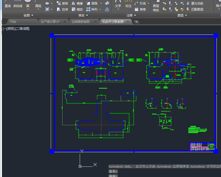Click the top-left blue corner grip
221x177 pixels.
[51, 36]
